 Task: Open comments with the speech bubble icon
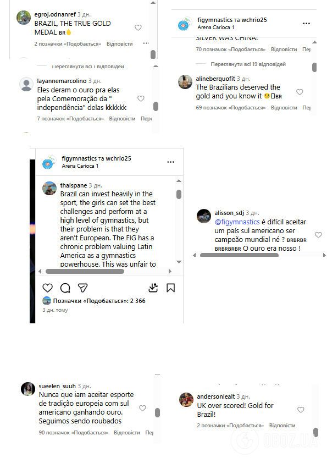tap(65, 288)
